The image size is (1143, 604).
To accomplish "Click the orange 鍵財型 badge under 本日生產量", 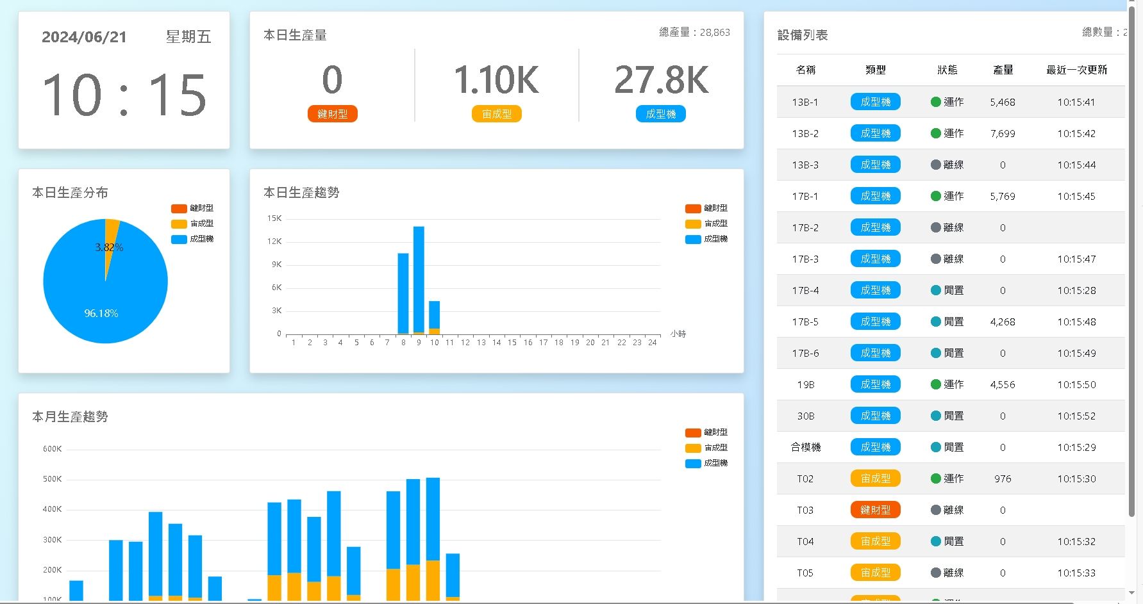I will tap(333, 114).
